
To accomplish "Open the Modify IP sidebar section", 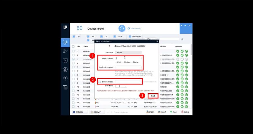I will point(65,42).
